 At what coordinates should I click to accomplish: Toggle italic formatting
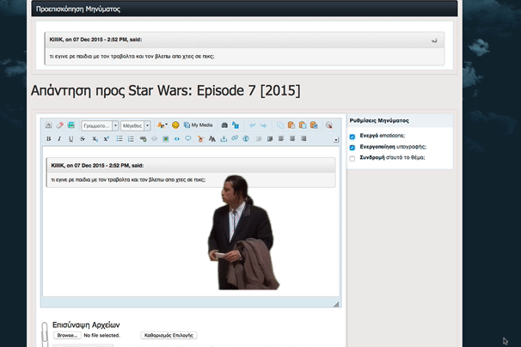[59, 139]
